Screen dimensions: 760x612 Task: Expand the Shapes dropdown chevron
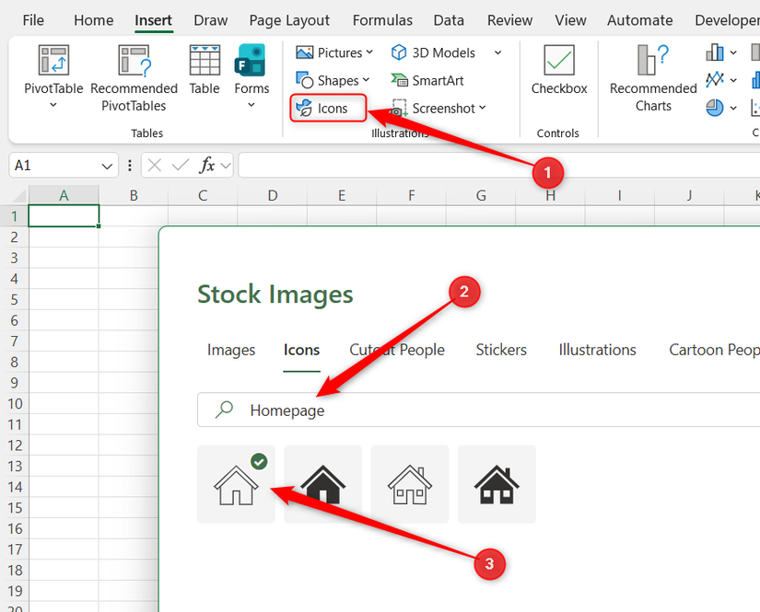[x=366, y=80]
